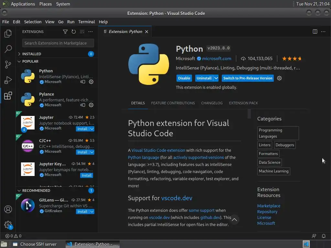331x248 pixels.
Task: Clear extensions search results icon
Action: point(82,32)
